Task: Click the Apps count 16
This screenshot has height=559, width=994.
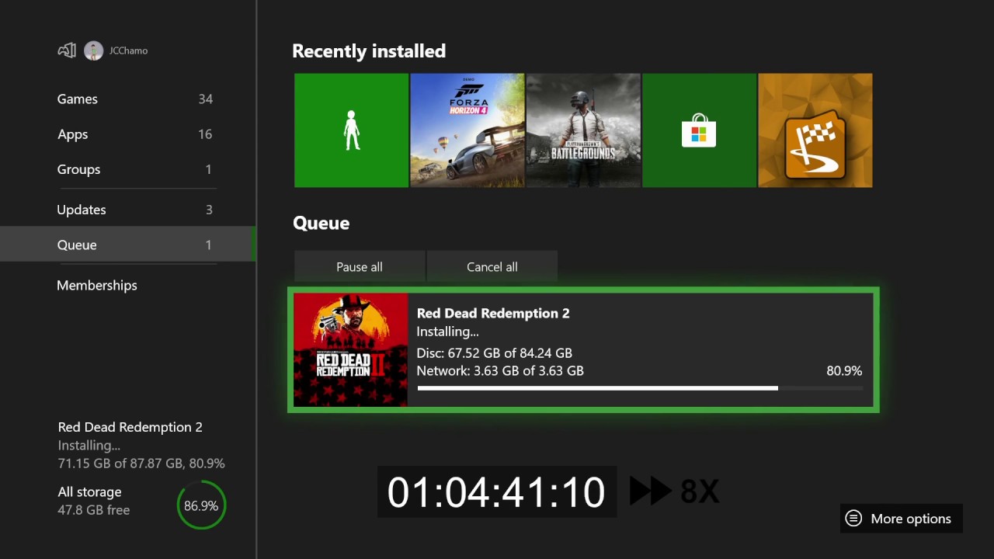Action: pos(205,134)
